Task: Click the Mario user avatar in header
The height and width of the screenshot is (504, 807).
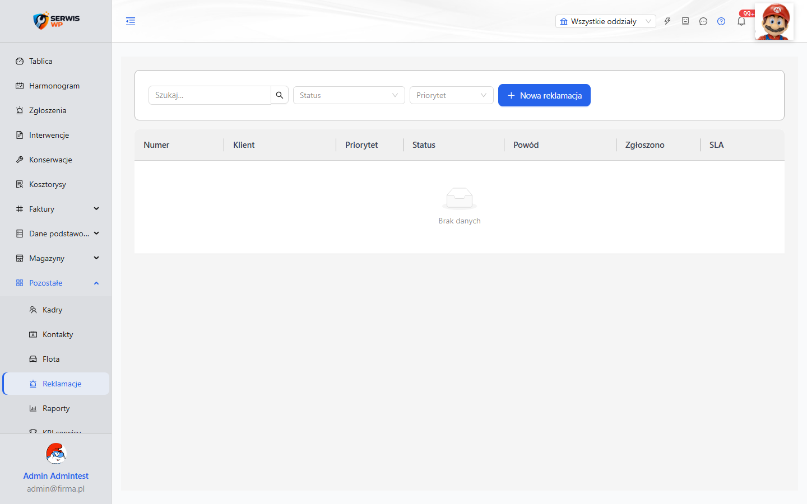Action: 774,21
